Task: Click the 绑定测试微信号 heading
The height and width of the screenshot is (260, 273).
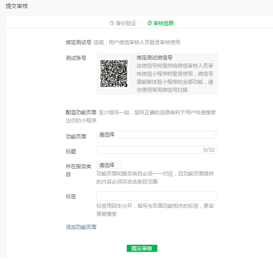Action: (x=154, y=58)
